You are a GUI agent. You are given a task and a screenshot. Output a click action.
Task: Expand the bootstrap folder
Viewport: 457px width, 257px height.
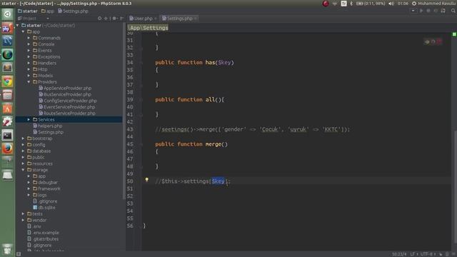coord(24,138)
